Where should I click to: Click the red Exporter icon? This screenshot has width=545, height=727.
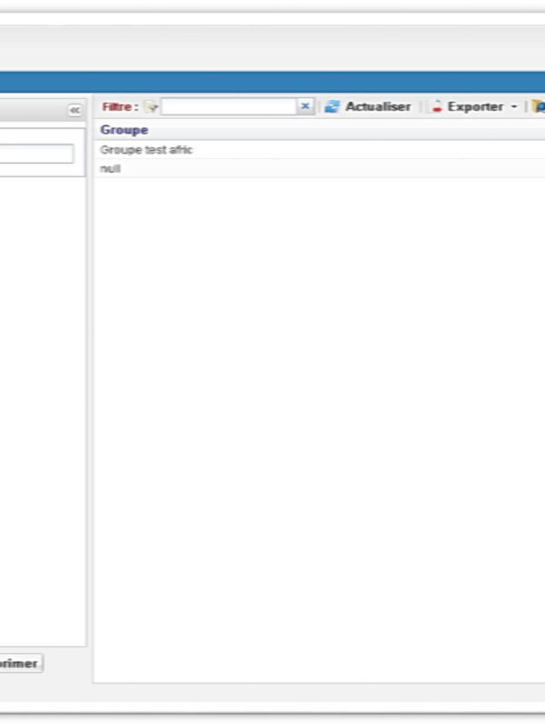(x=436, y=107)
